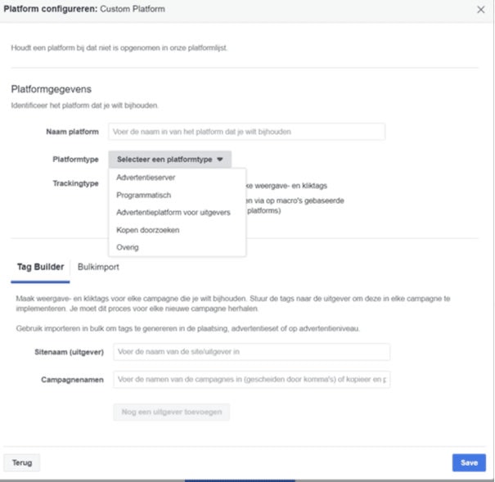The height and width of the screenshot is (482, 495).
Task: Click the Platformgegevens heading text
Action: 52,89
